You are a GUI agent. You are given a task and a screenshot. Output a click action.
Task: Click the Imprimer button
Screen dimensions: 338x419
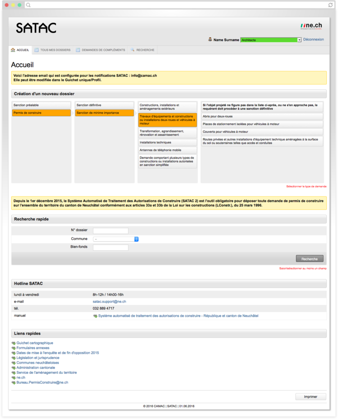click(311, 397)
